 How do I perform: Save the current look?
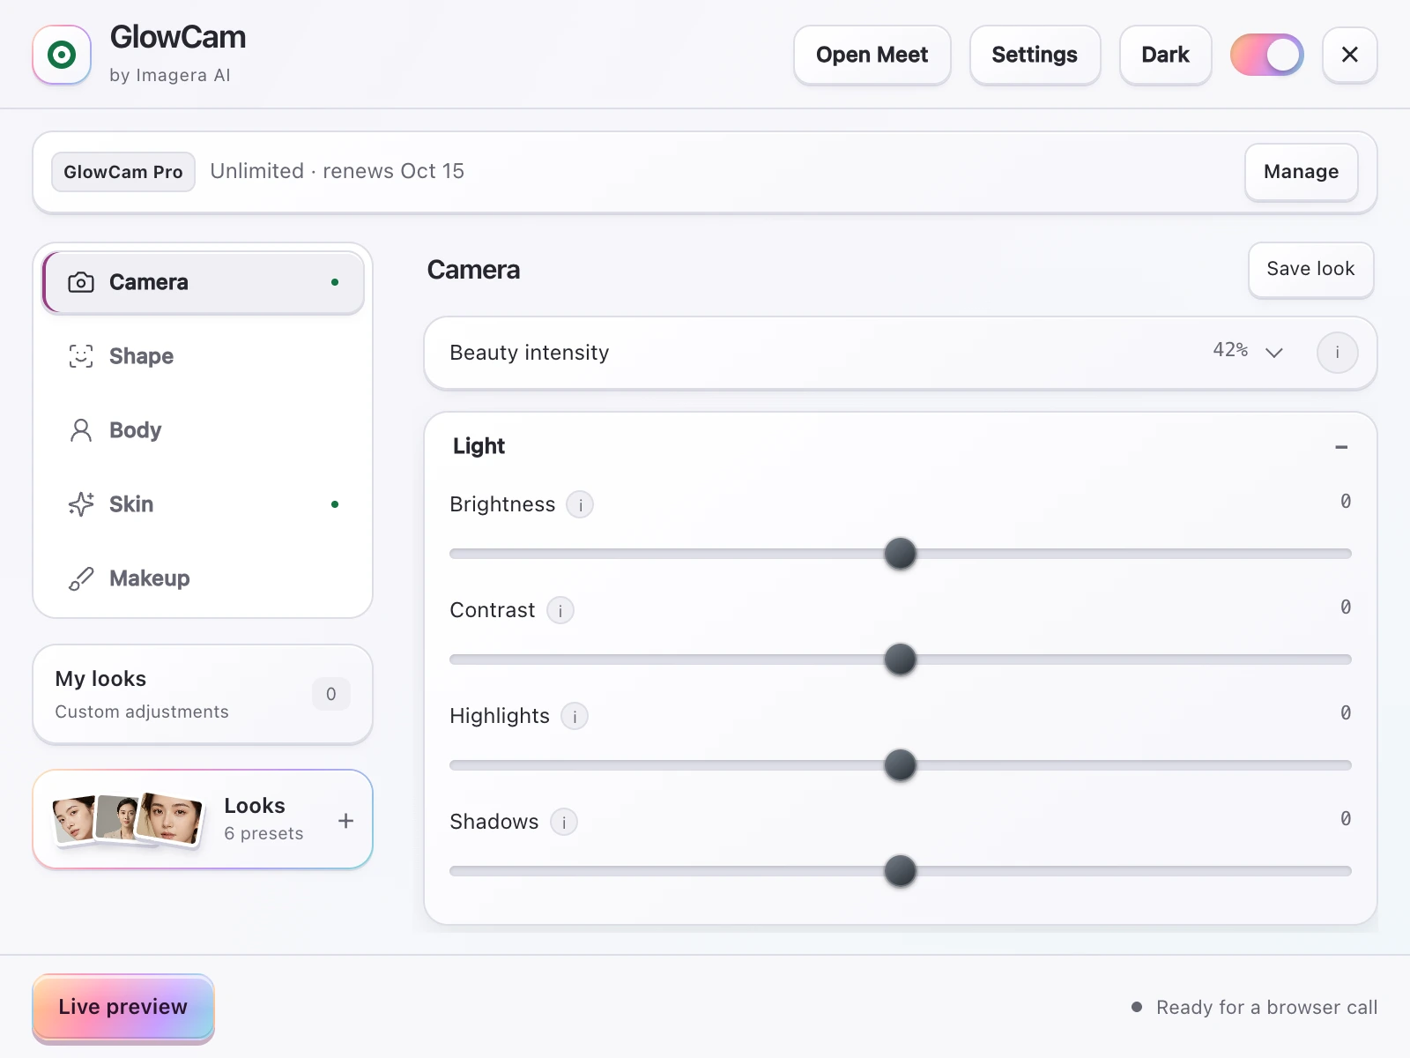(x=1310, y=270)
